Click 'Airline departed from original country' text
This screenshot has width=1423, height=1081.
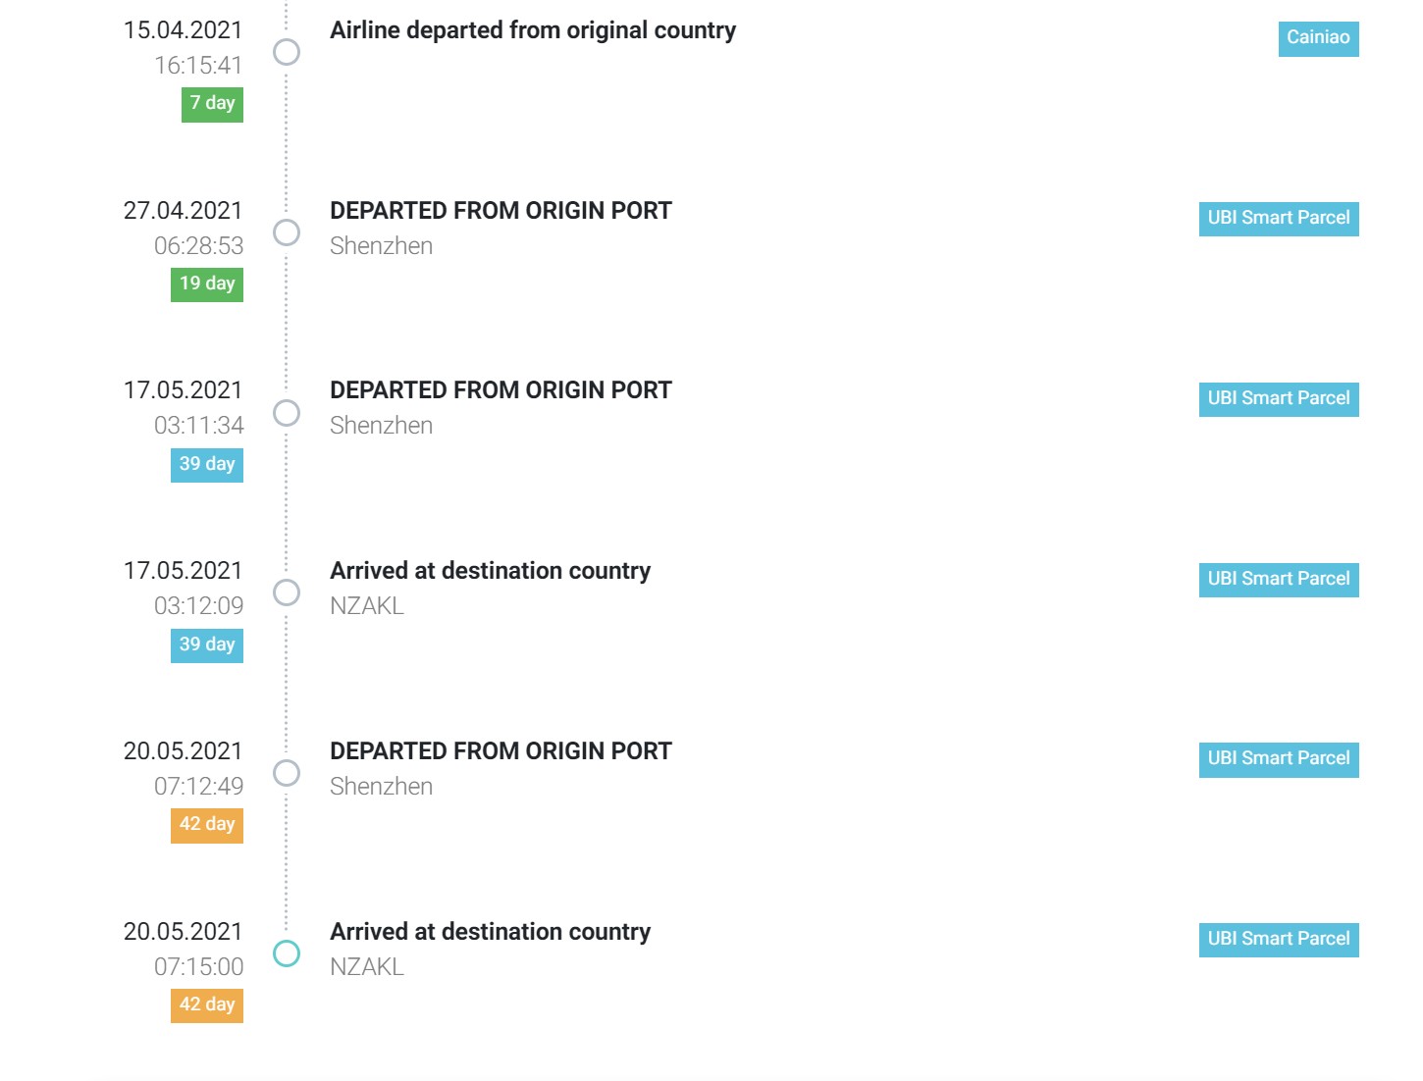pos(532,30)
